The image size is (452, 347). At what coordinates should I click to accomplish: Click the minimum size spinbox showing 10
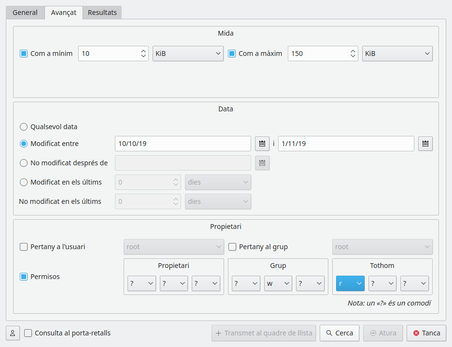click(x=109, y=53)
